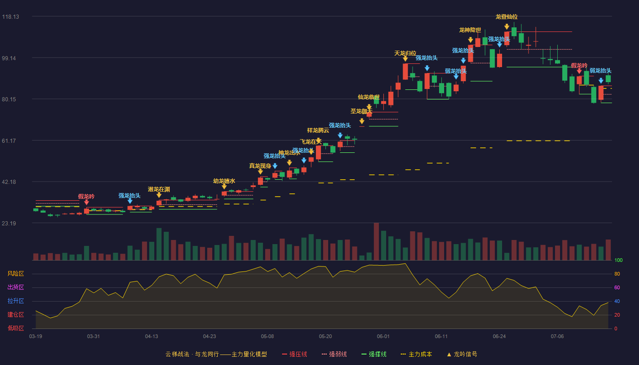Click the 03-31 date label
This screenshot has width=639, height=365.
coord(94,336)
